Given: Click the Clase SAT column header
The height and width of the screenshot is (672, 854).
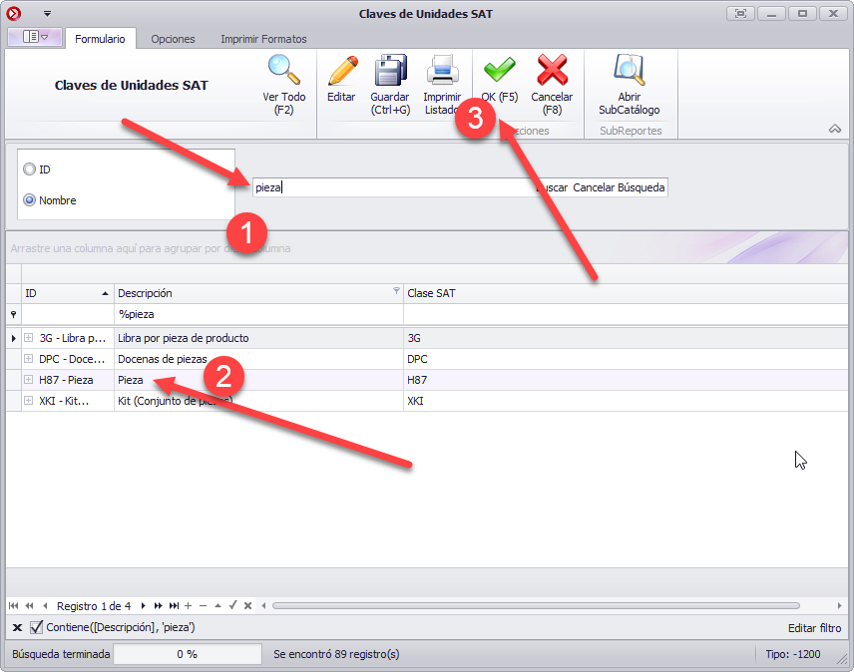Looking at the screenshot, I should 626,293.
